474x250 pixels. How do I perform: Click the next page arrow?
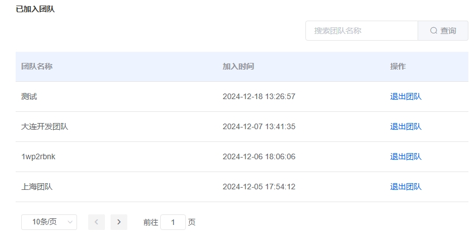click(x=119, y=222)
